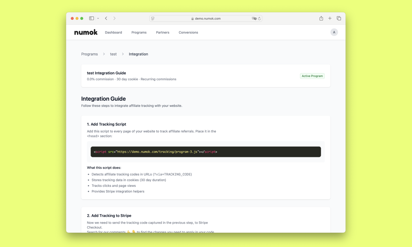Click the numok logo

(86, 32)
